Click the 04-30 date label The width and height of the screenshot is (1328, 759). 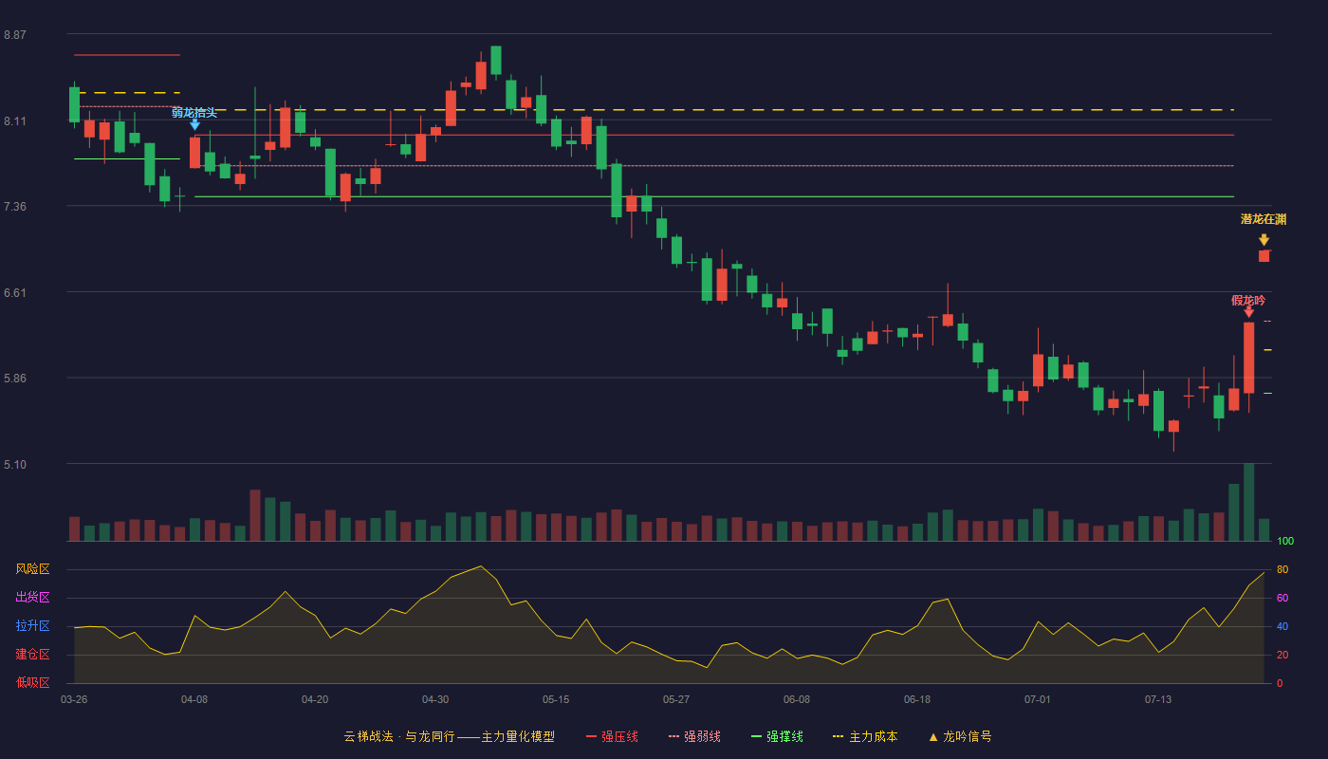pos(435,699)
